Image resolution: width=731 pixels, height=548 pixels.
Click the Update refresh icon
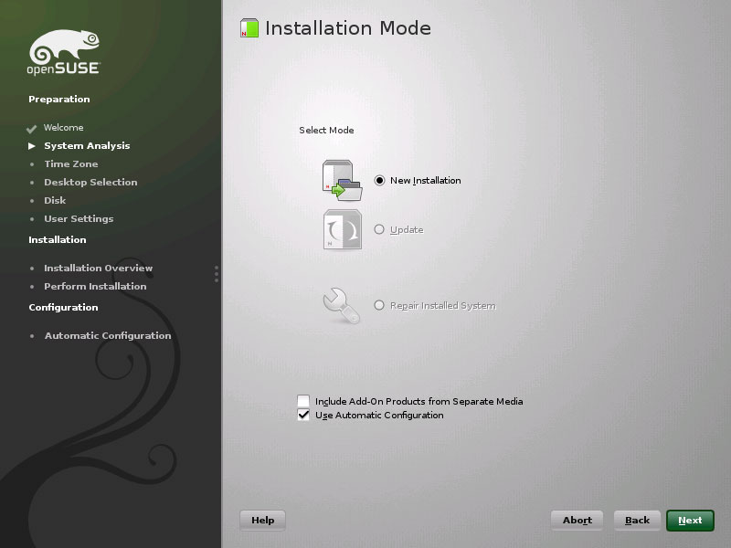pos(342,229)
